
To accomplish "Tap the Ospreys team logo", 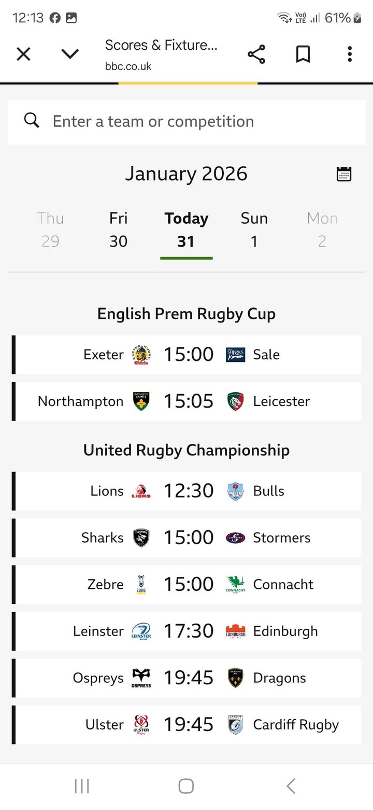I will click(x=141, y=678).
